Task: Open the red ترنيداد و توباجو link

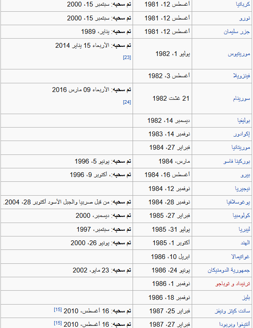Action: (233, 284)
